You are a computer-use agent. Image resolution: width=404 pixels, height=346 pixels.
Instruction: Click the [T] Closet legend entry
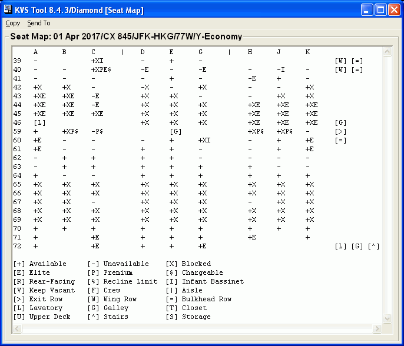pos(186,308)
